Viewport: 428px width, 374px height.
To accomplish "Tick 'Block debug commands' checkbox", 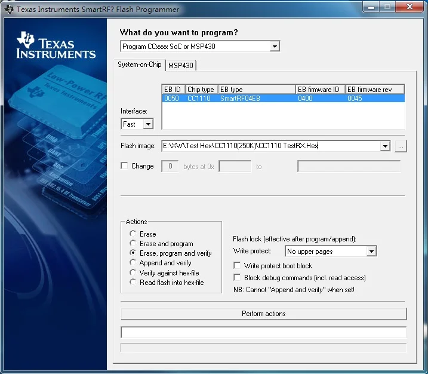I will (x=237, y=278).
